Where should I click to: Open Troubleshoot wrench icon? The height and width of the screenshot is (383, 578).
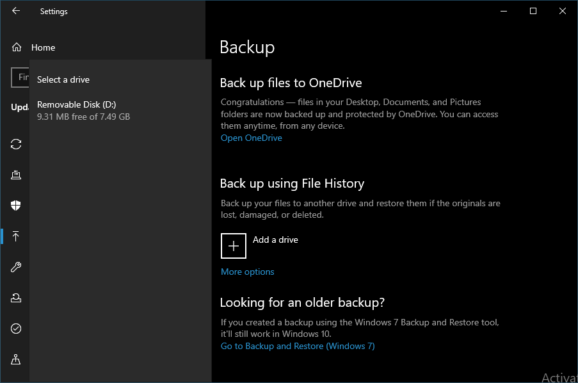pyautogui.click(x=16, y=267)
